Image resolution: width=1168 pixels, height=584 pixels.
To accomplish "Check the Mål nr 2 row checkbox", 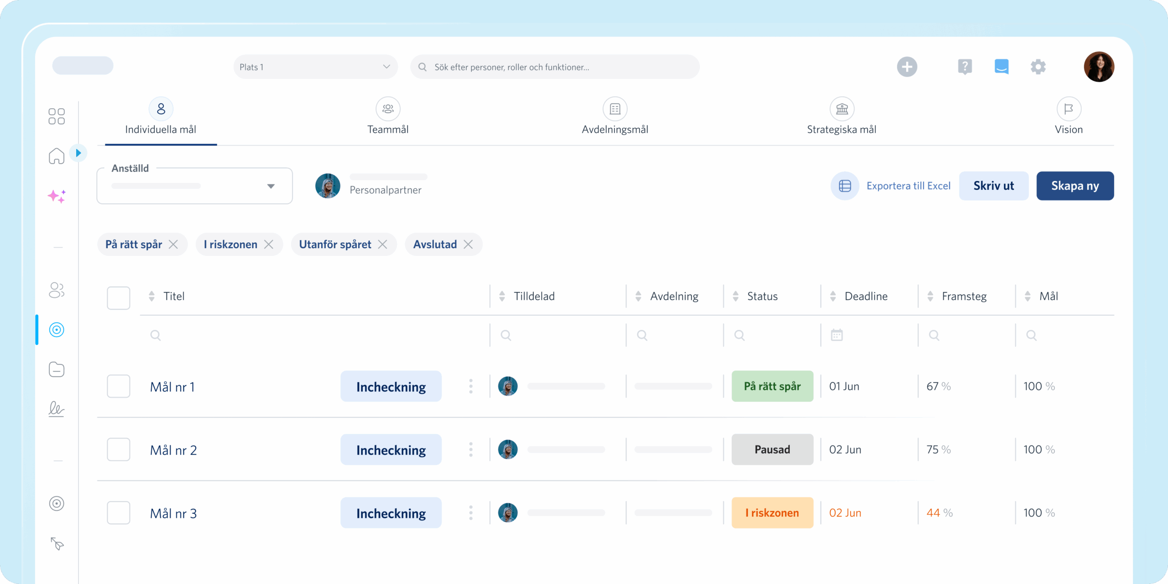I will coord(119,449).
